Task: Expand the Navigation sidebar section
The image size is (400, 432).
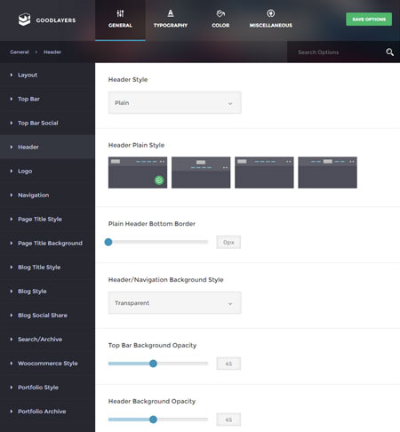Action: [47, 195]
